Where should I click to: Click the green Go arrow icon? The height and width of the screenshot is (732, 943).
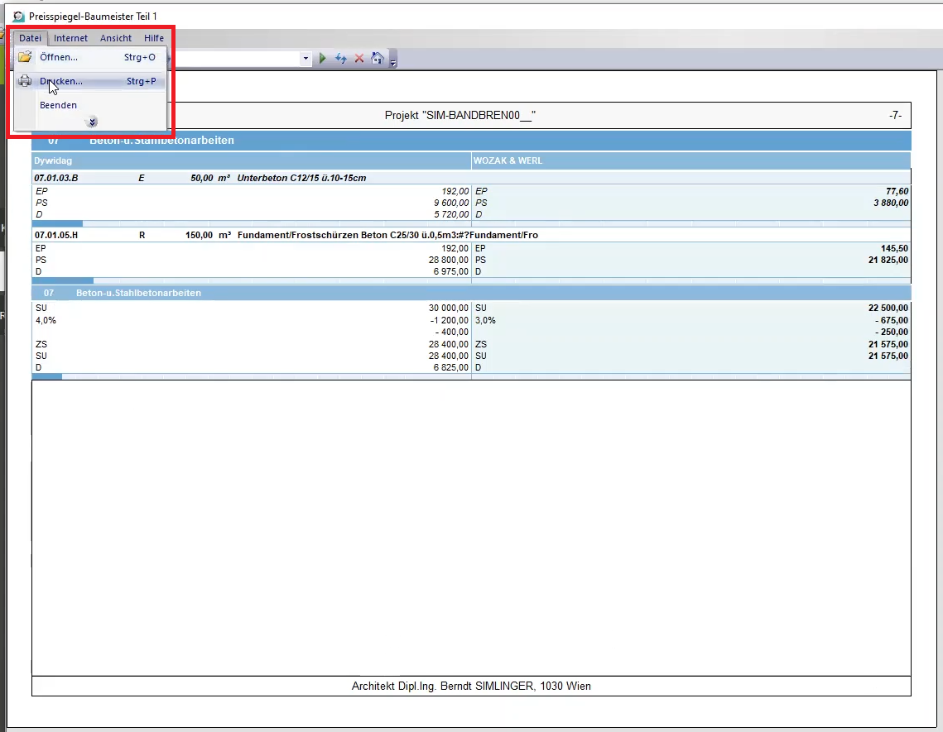pos(323,59)
